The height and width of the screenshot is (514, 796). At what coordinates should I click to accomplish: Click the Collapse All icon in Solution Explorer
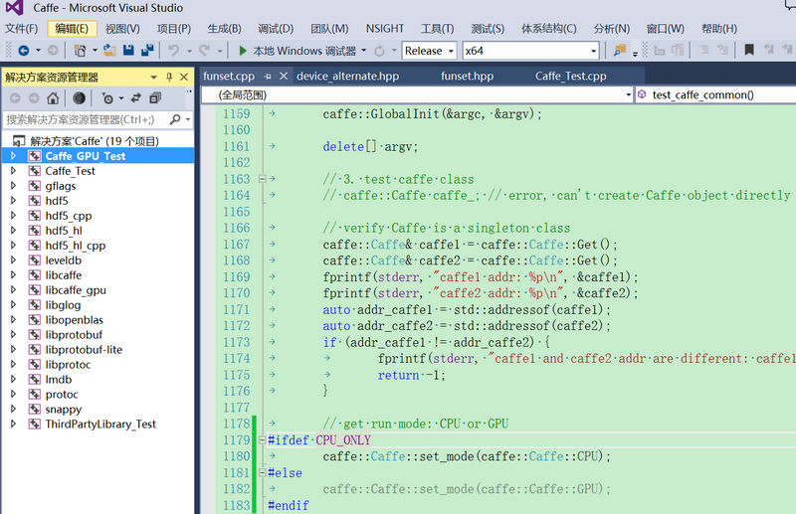tap(155, 98)
